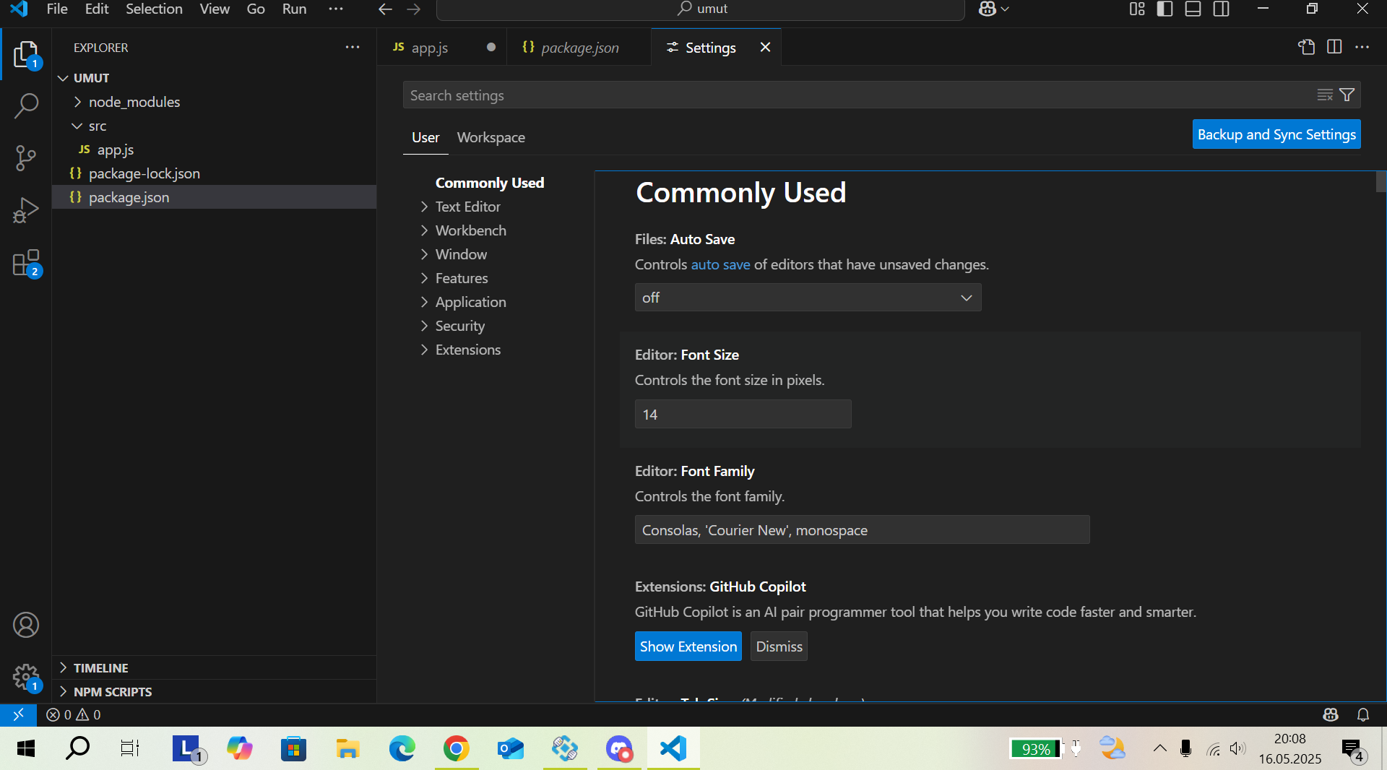Open the Accounts menu icon
This screenshot has width=1387, height=770.
click(26, 625)
